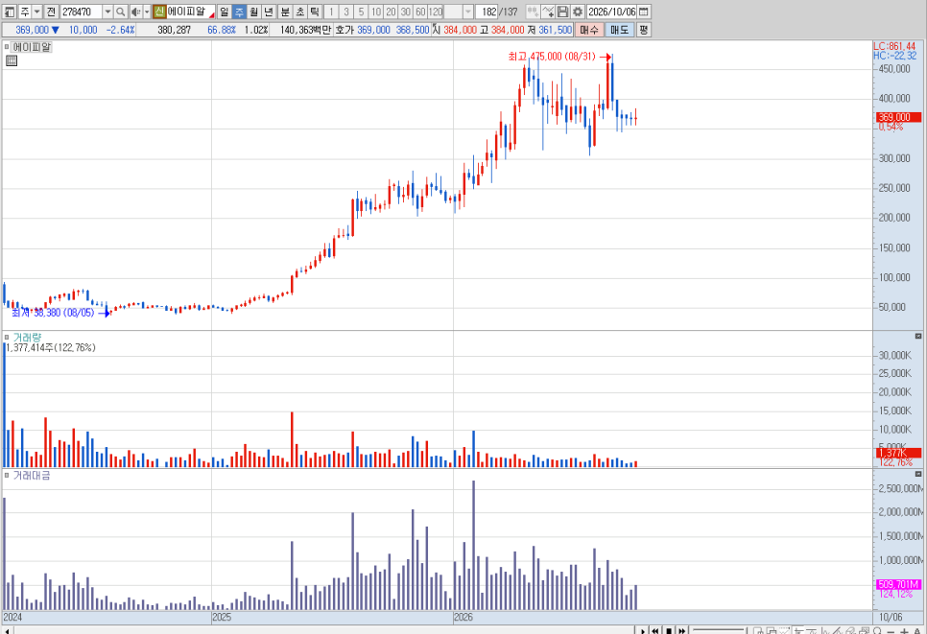
Task: Select the 주 weekly period
Action: coord(239,12)
